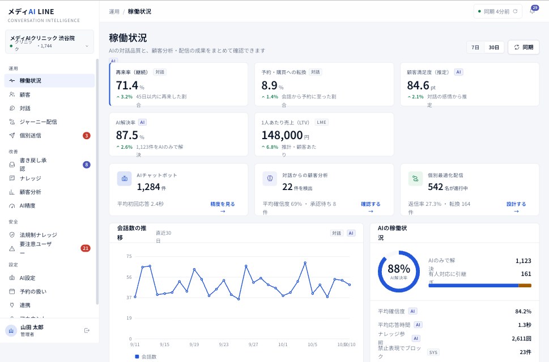Click the 個別送信 paper plane icon

click(12, 136)
